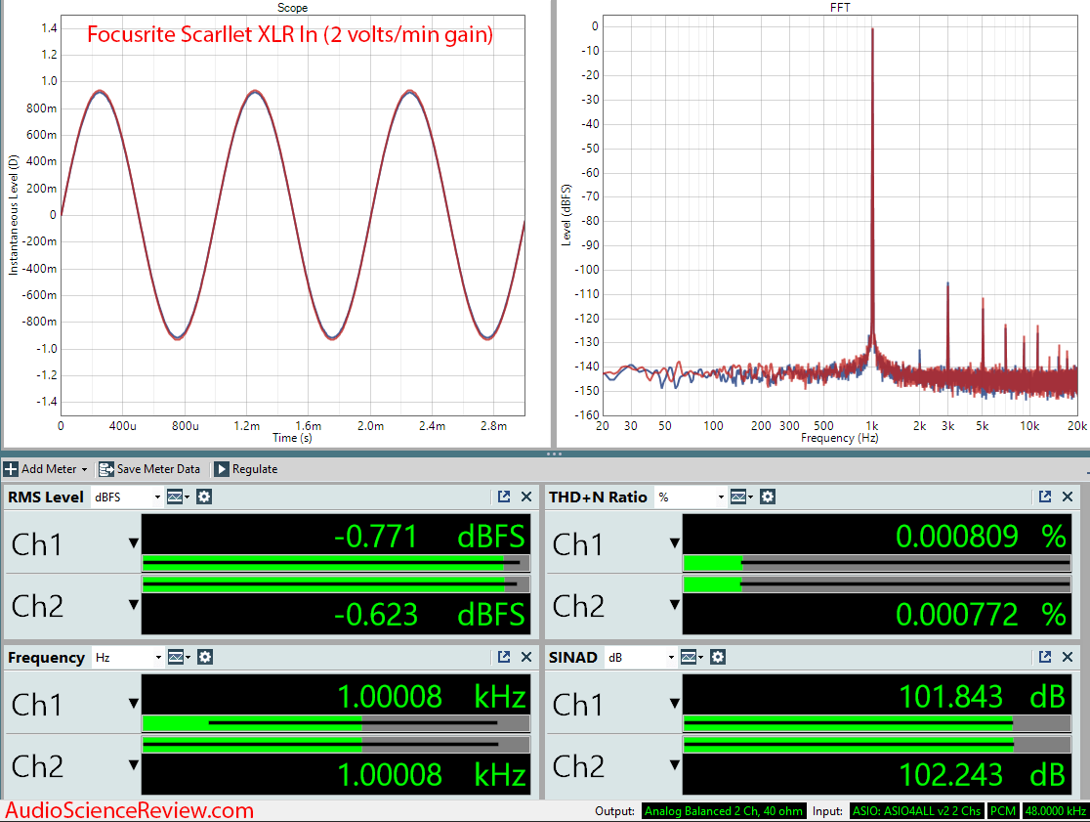Click the Regulate button
This screenshot has height=822, width=1090.
[x=246, y=469]
